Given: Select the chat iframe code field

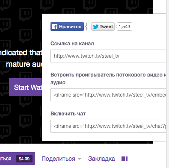Looking at the screenshot, I should (108, 126).
